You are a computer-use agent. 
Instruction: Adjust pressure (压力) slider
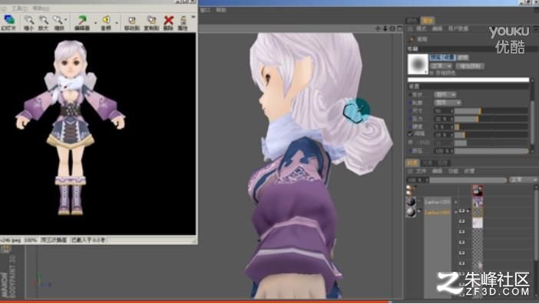[x=491, y=119]
